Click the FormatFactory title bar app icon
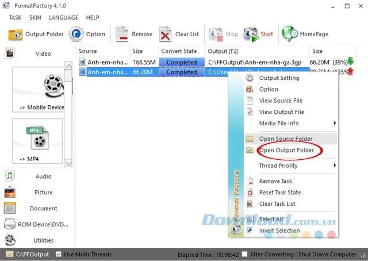The height and width of the screenshot is (261, 368). tap(6, 5)
